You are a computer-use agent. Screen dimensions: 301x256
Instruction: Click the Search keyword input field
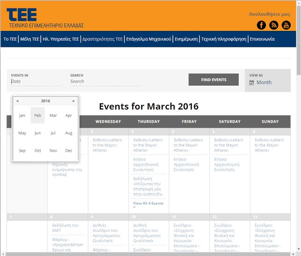pyautogui.click(x=104, y=81)
